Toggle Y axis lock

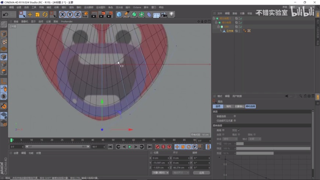point(70,14)
